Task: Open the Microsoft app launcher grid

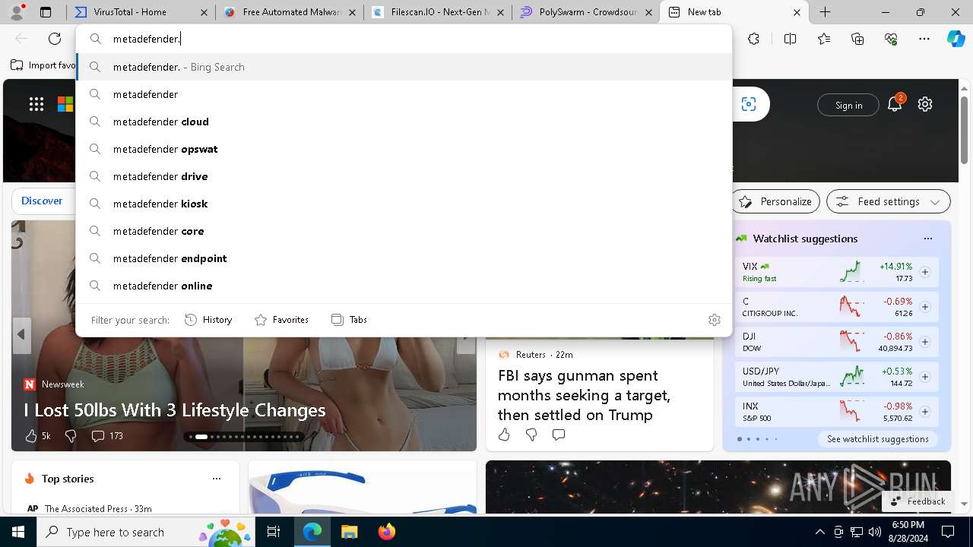Action: tap(36, 104)
